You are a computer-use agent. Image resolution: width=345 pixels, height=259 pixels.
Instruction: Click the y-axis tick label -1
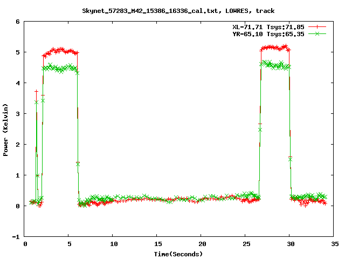pos(16,237)
